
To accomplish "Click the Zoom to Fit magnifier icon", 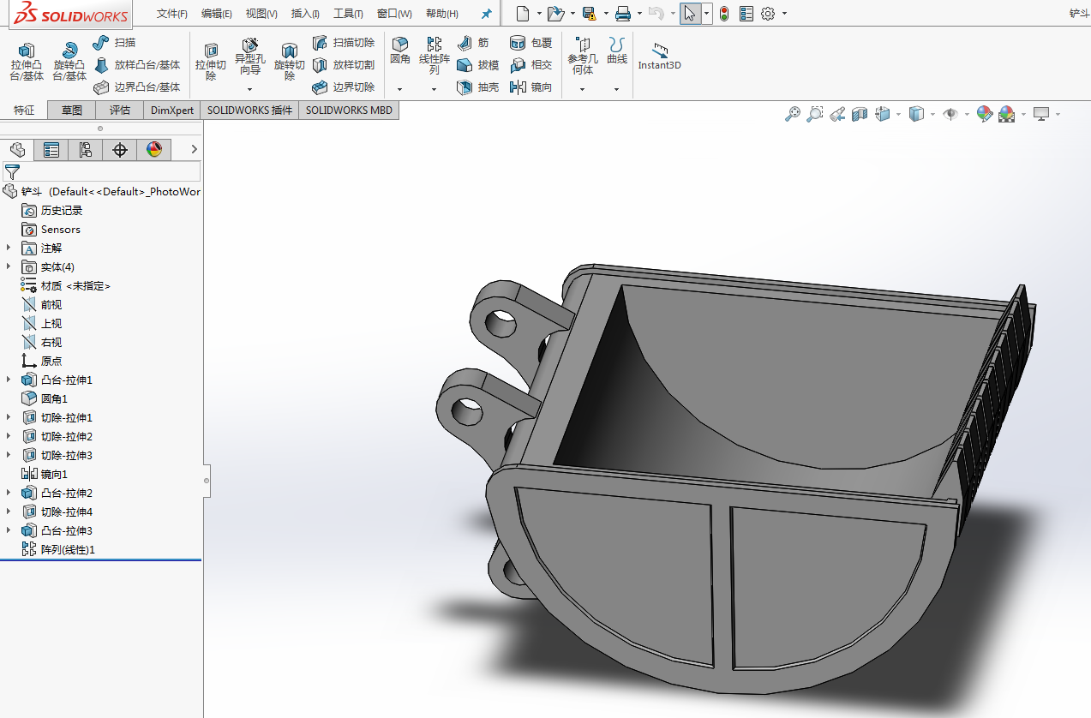I will pyautogui.click(x=793, y=114).
